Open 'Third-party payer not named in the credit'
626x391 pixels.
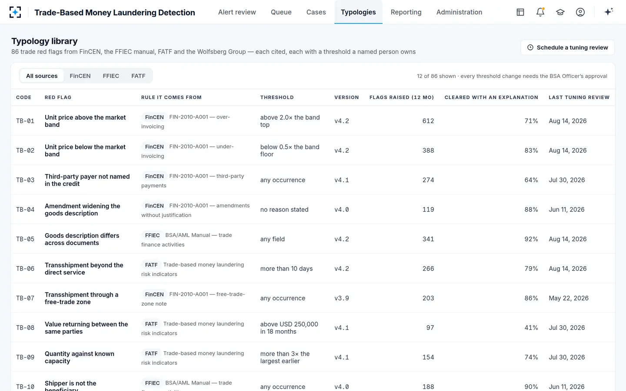(87, 180)
